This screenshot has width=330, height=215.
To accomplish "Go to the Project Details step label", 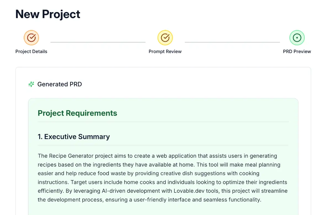I will pos(31,51).
